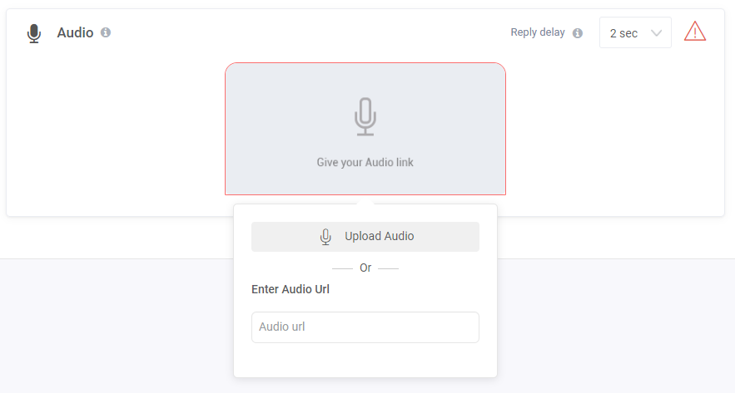Image resolution: width=735 pixels, height=393 pixels.
Task: Focus the Audio url input field
Action: [365, 327]
